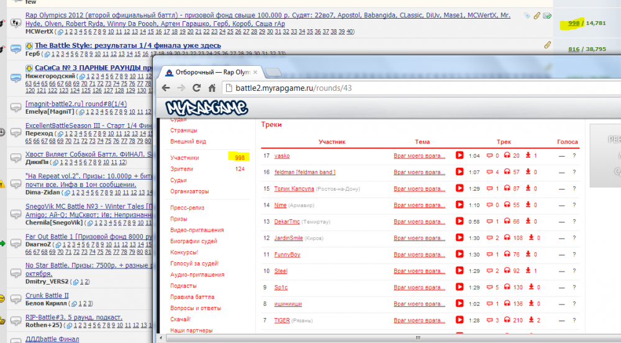621x343 pixels.
Task: Click headphones listens icon for JardinSmile
Action: click(507, 237)
